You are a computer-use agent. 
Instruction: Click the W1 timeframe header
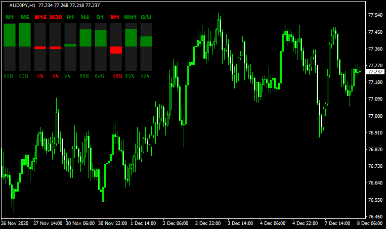pyautogui.click(x=115, y=18)
